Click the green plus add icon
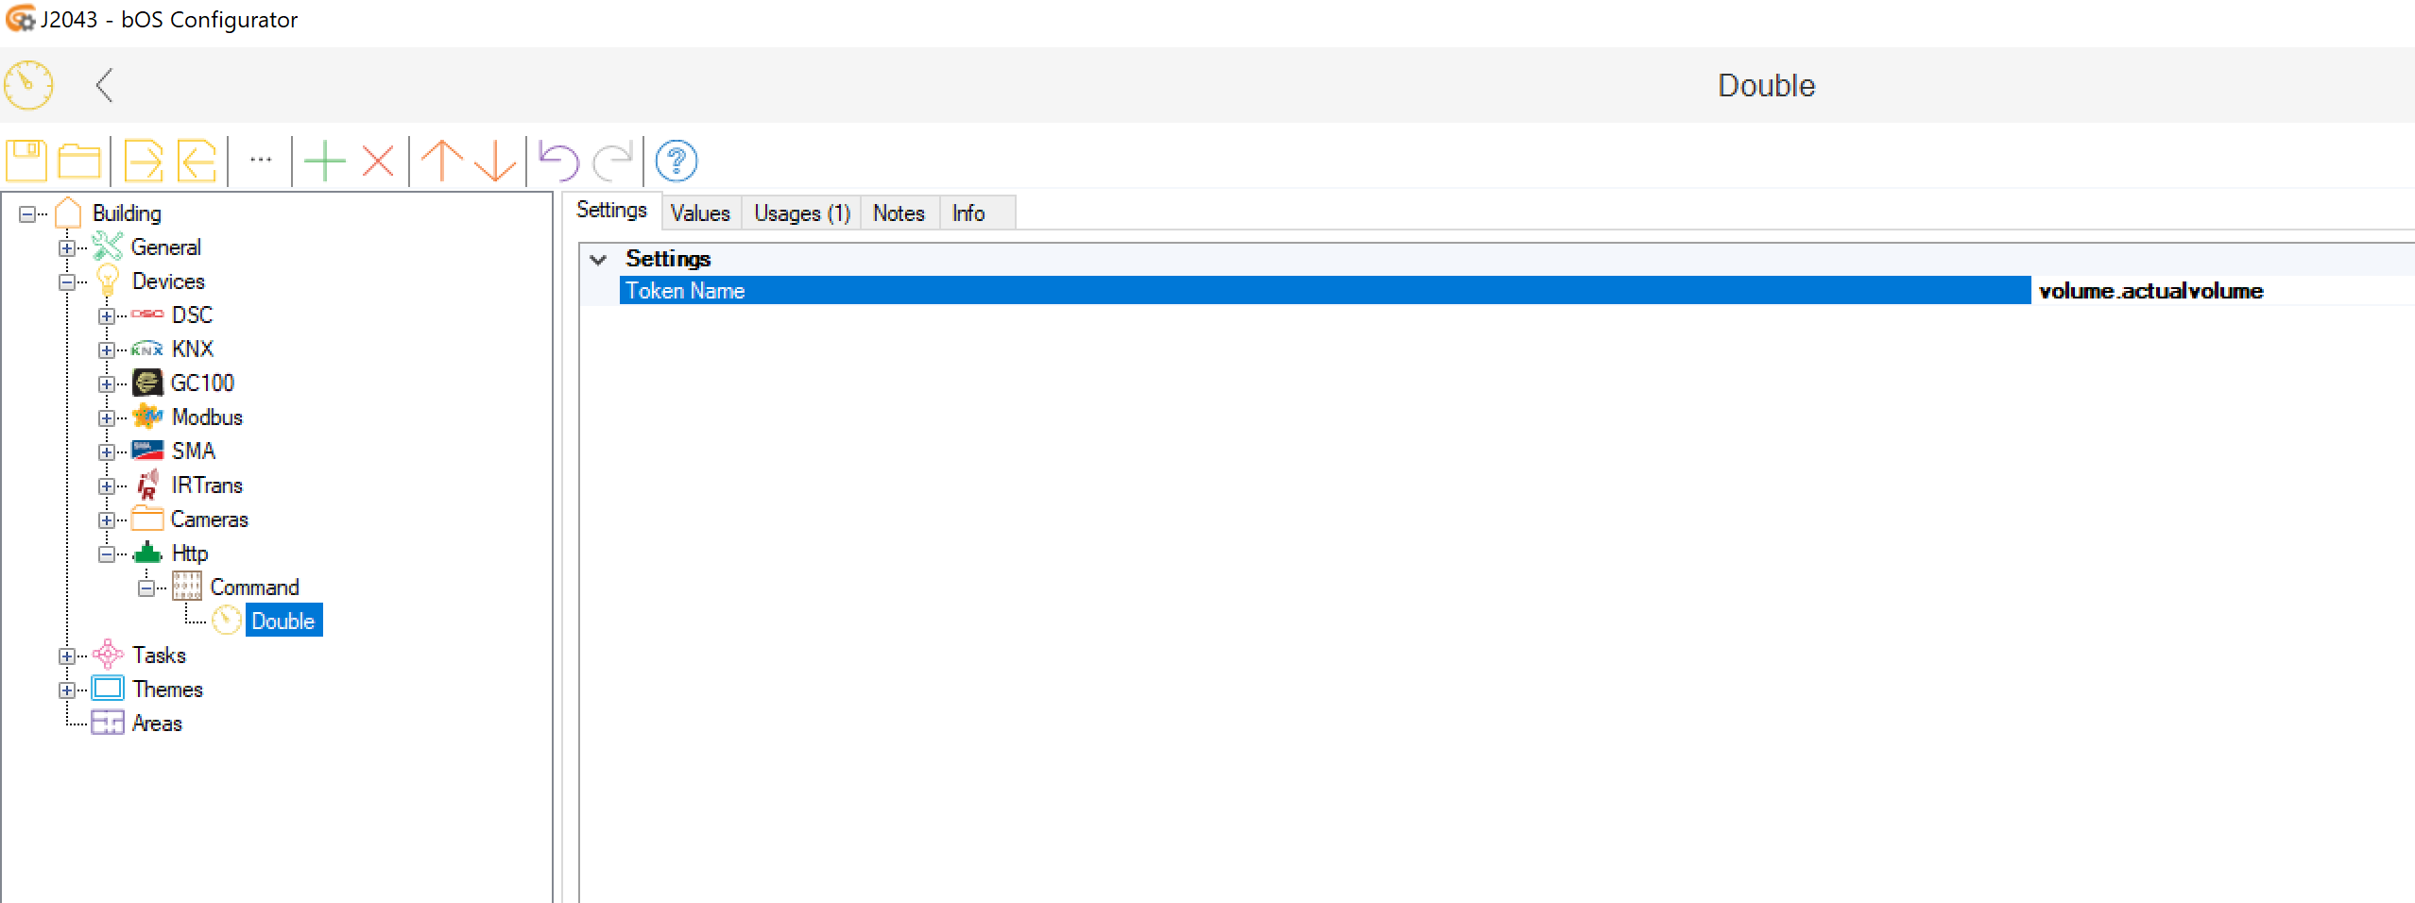2415x903 pixels. coord(325,161)
